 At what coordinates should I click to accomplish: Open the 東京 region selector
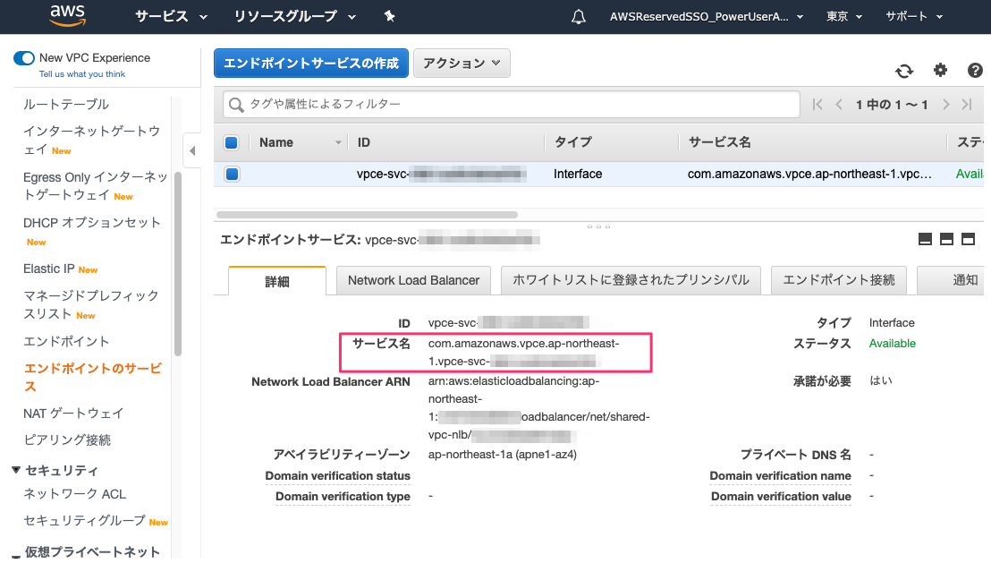[x=843, y=16]
